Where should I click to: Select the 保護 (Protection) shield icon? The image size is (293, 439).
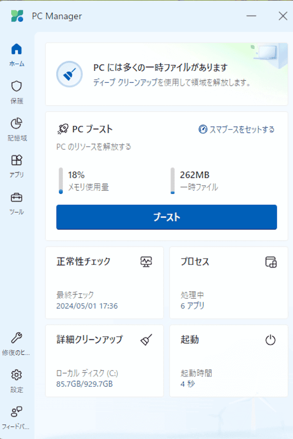pyautogui.click(x=17, y=87)
